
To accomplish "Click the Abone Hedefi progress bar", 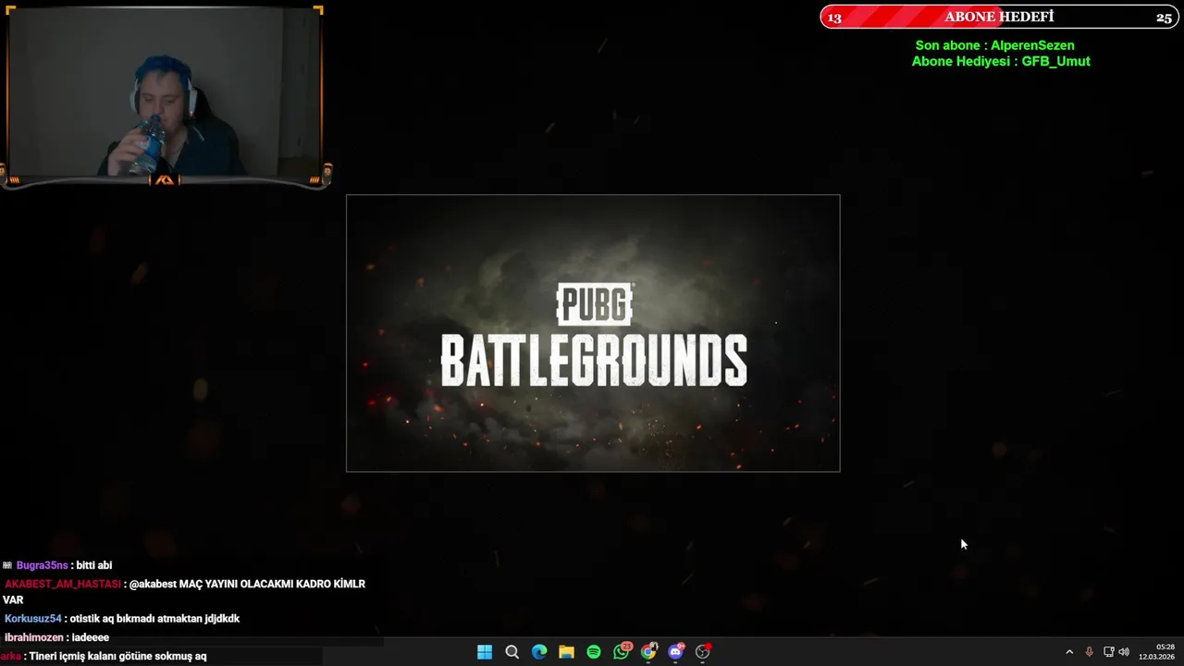I will pos(1001,17).
